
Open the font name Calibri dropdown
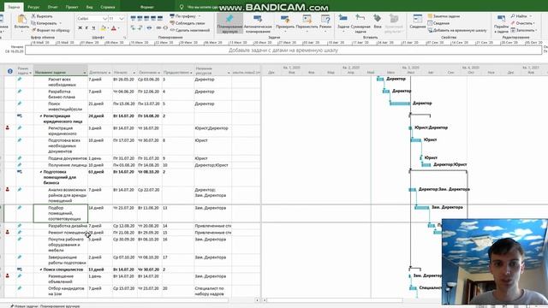(104, 19)
